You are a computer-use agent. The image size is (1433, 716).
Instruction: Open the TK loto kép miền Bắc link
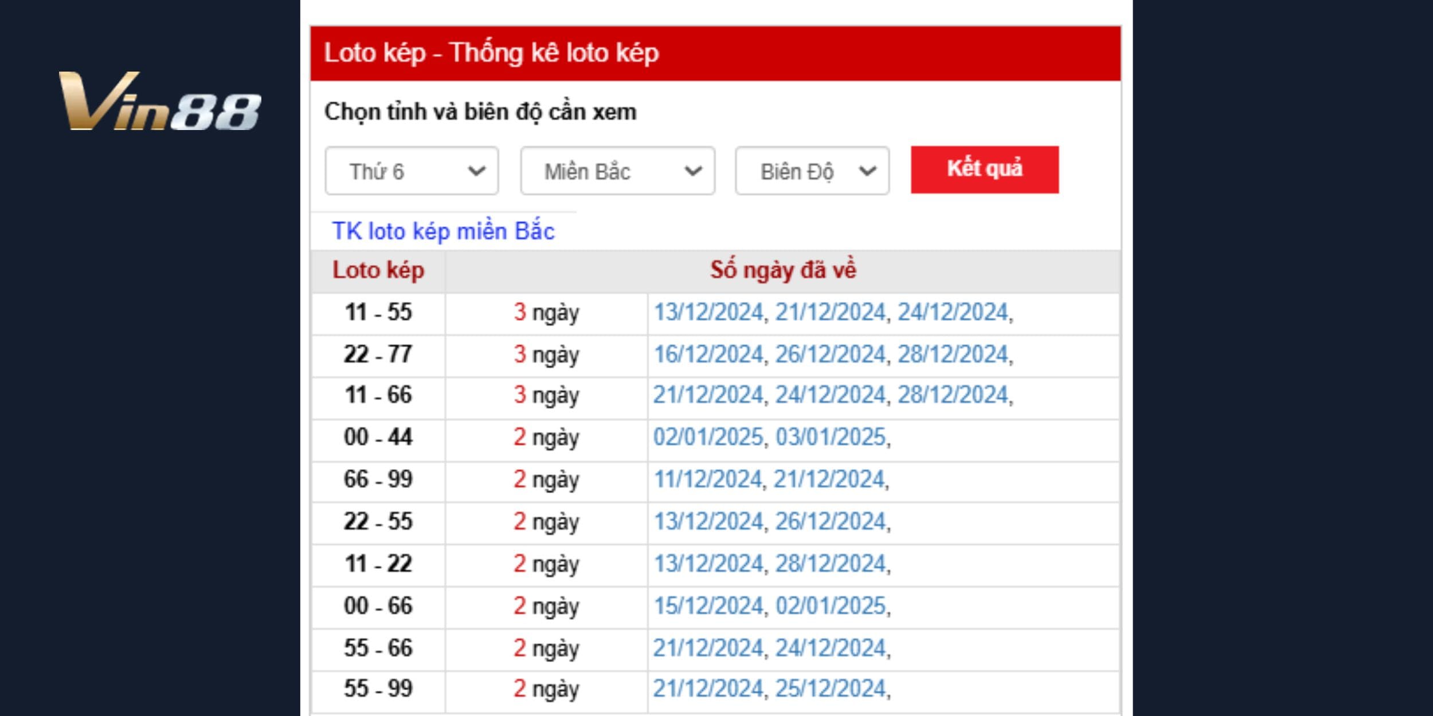pyautogui.click(x=443, y=231)
